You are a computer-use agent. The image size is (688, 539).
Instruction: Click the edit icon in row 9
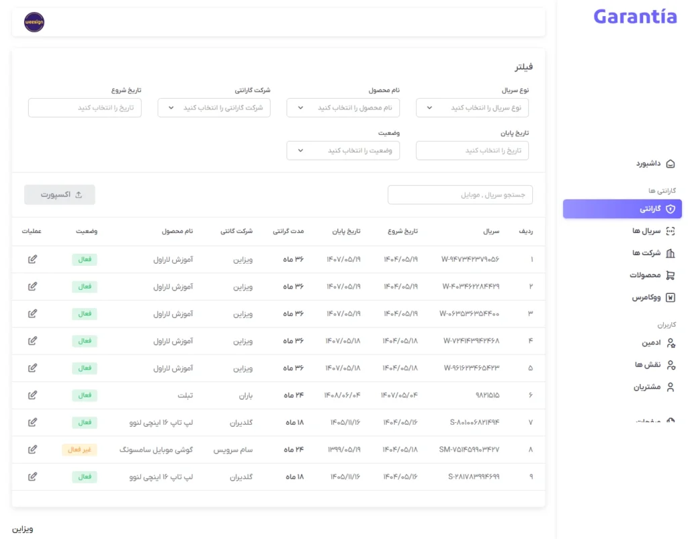(32, 477)
